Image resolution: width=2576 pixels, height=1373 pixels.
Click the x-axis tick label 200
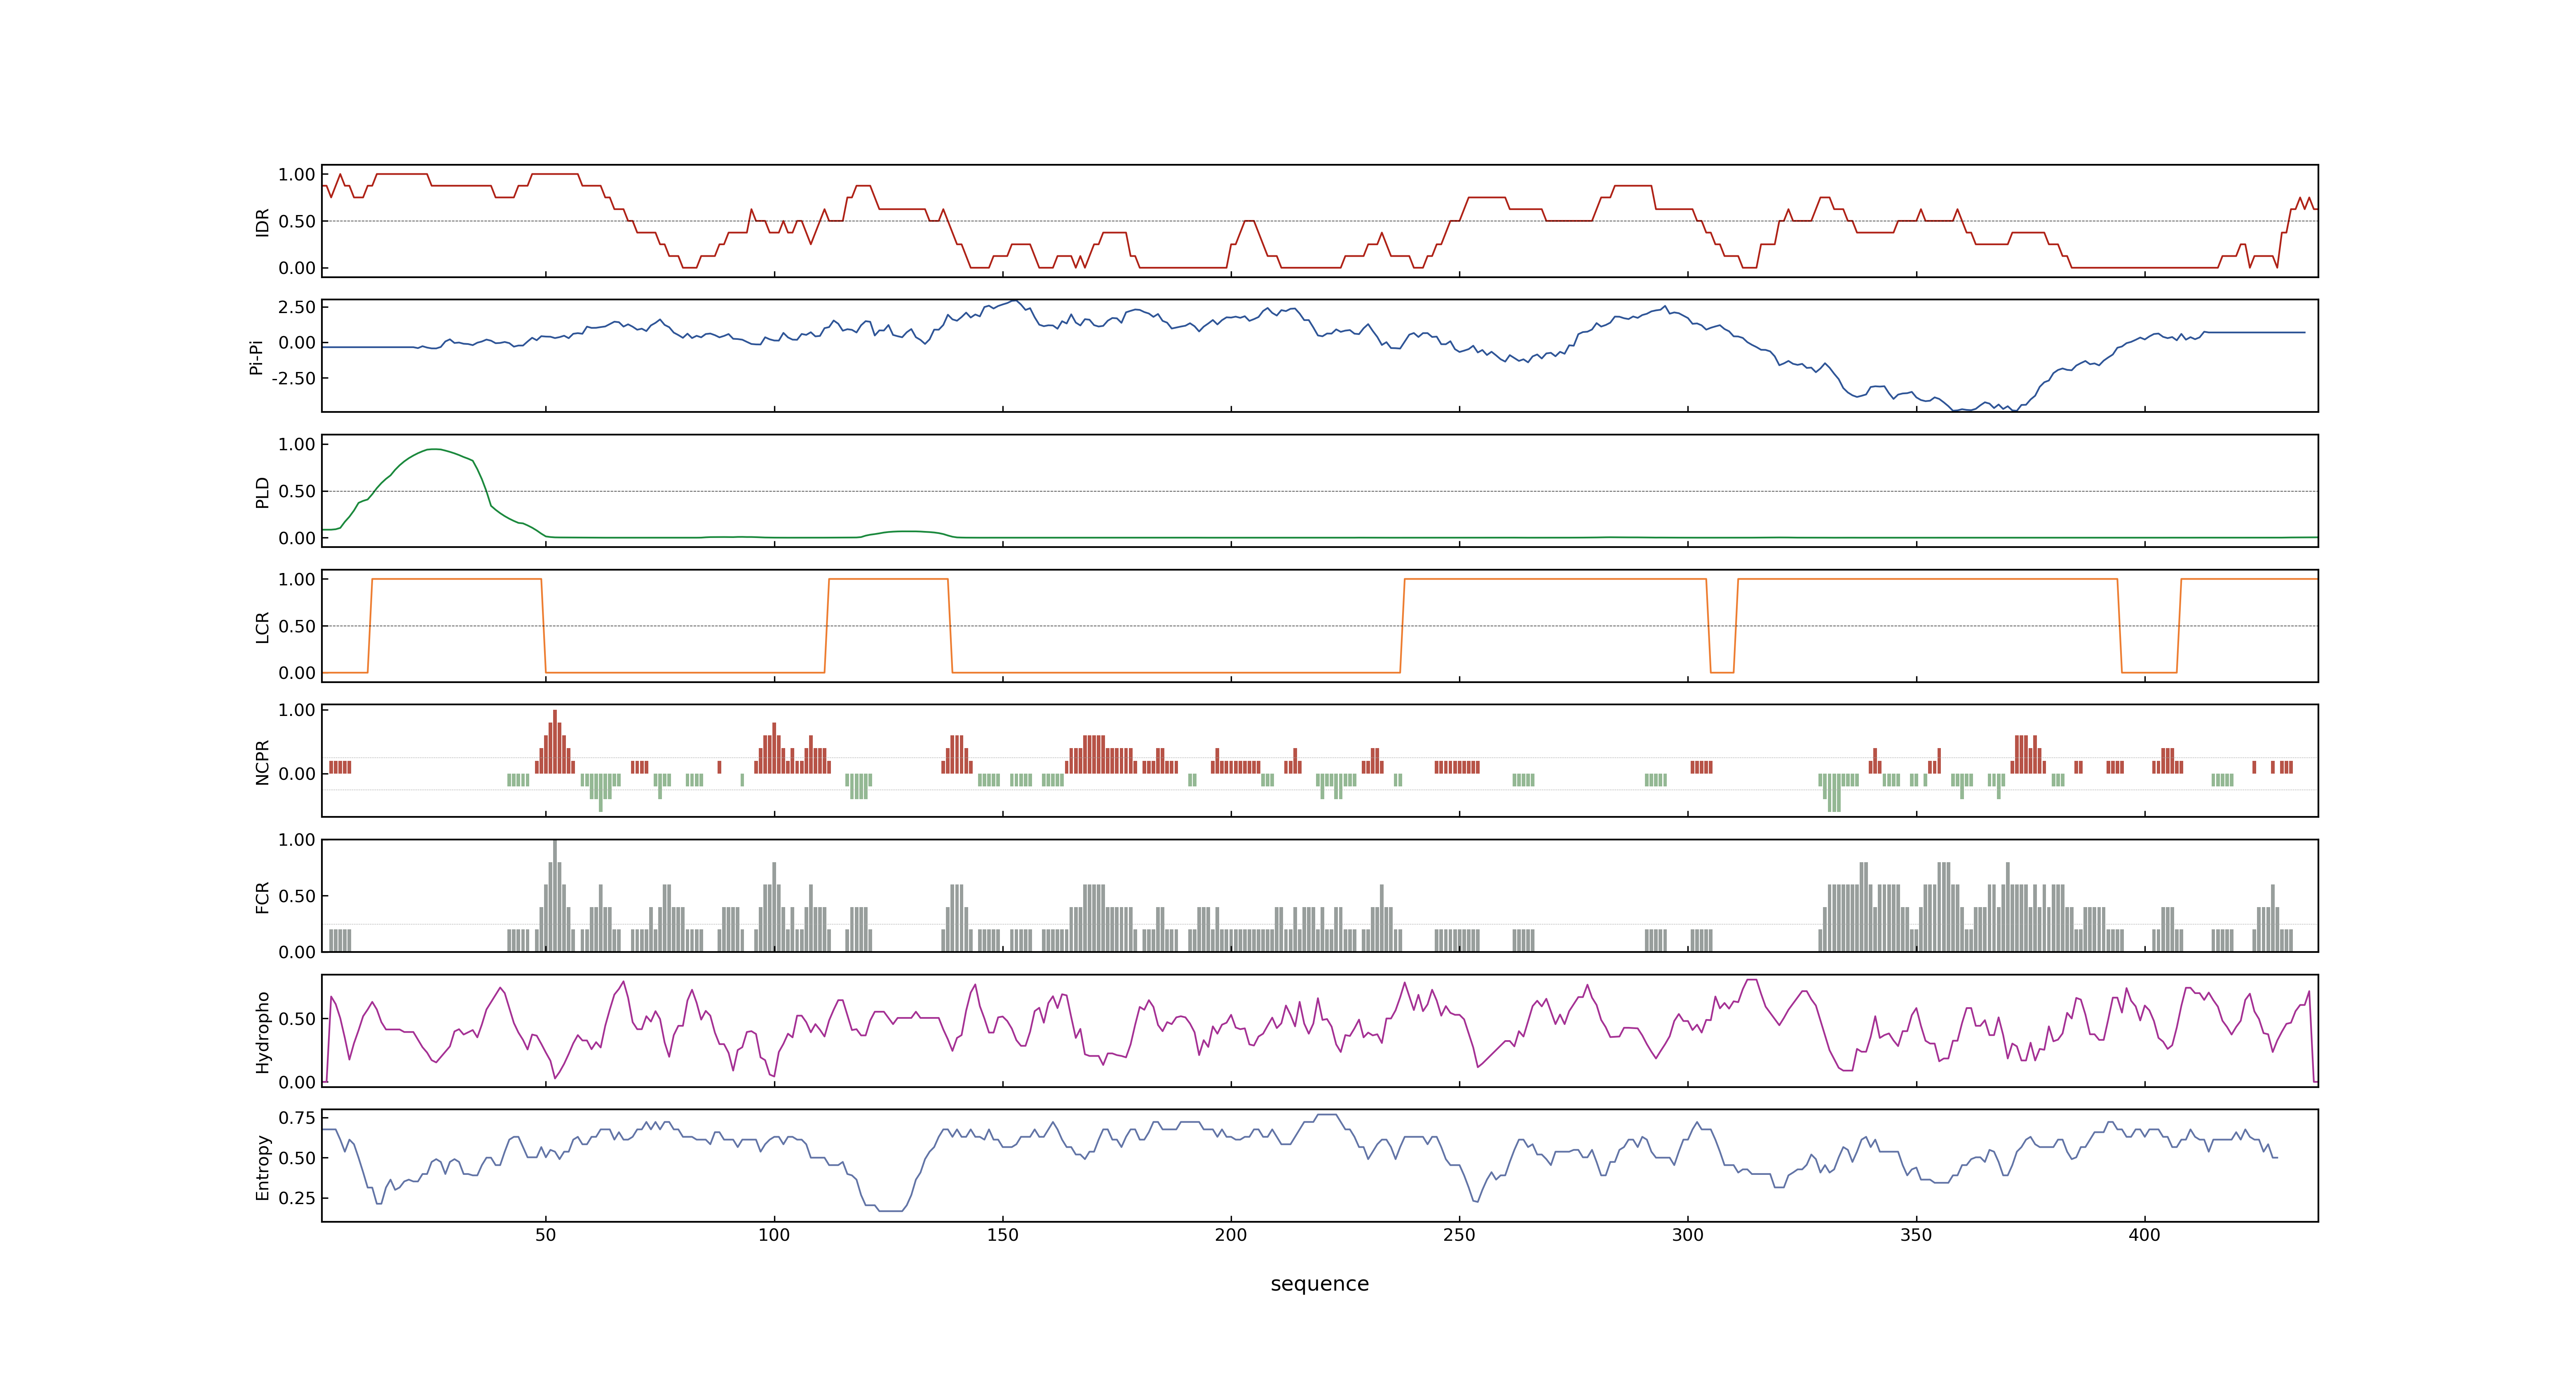point(1231,1235)
